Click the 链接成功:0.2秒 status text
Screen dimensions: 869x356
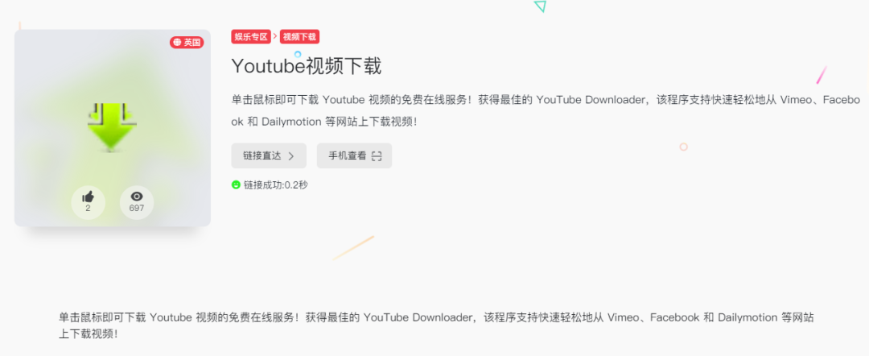pos(275,184)
